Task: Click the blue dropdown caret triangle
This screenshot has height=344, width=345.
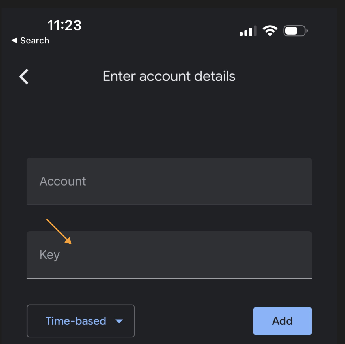Action: pyautogui.click(x=119, y=321)
